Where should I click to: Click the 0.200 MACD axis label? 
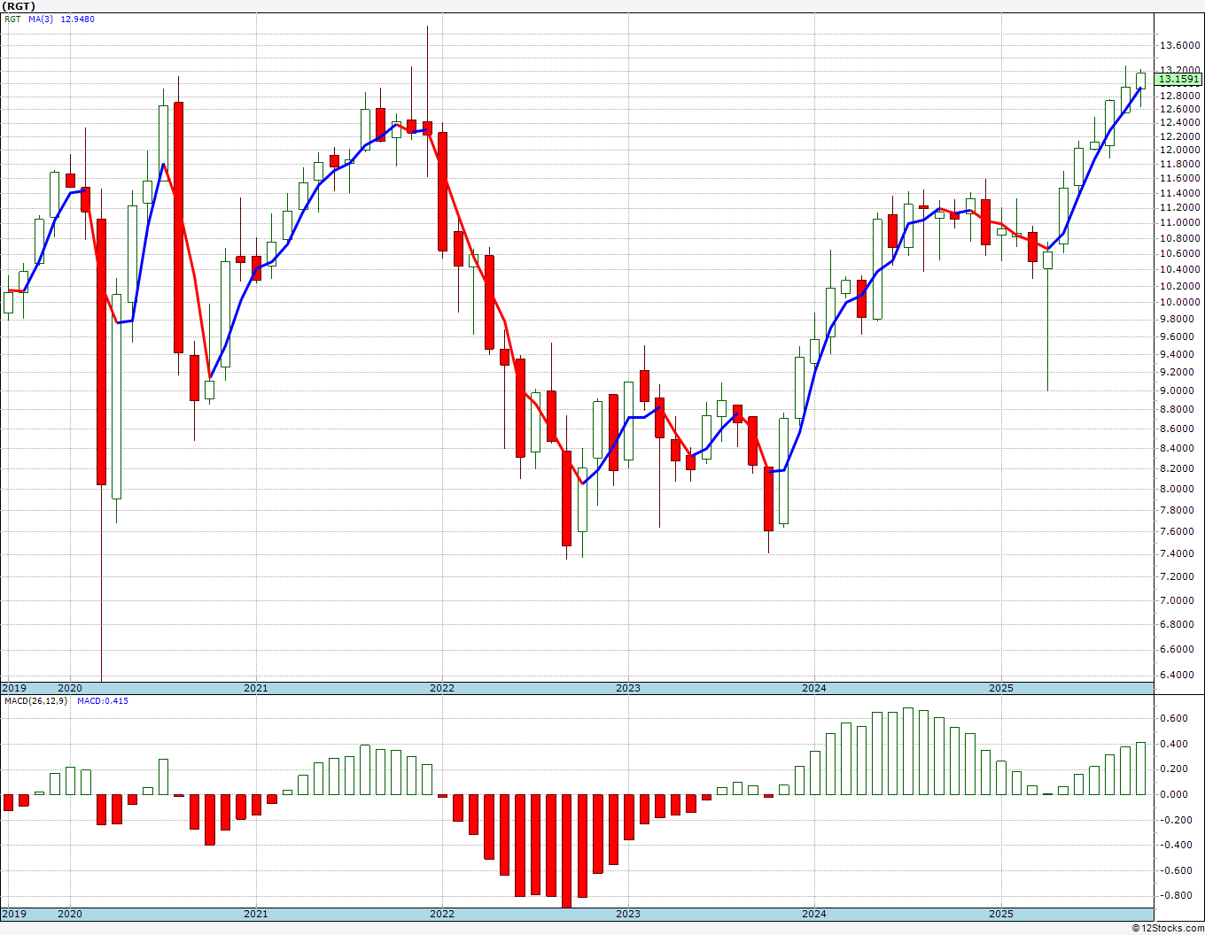tap(1175, 769)
